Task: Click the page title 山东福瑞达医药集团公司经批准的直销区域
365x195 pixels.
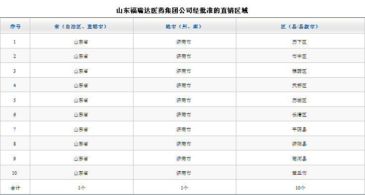Action: [x=182, y=10]
